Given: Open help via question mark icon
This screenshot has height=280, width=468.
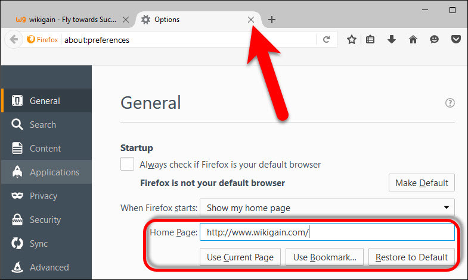Looking at the screenshot, I should coord(450,103).
